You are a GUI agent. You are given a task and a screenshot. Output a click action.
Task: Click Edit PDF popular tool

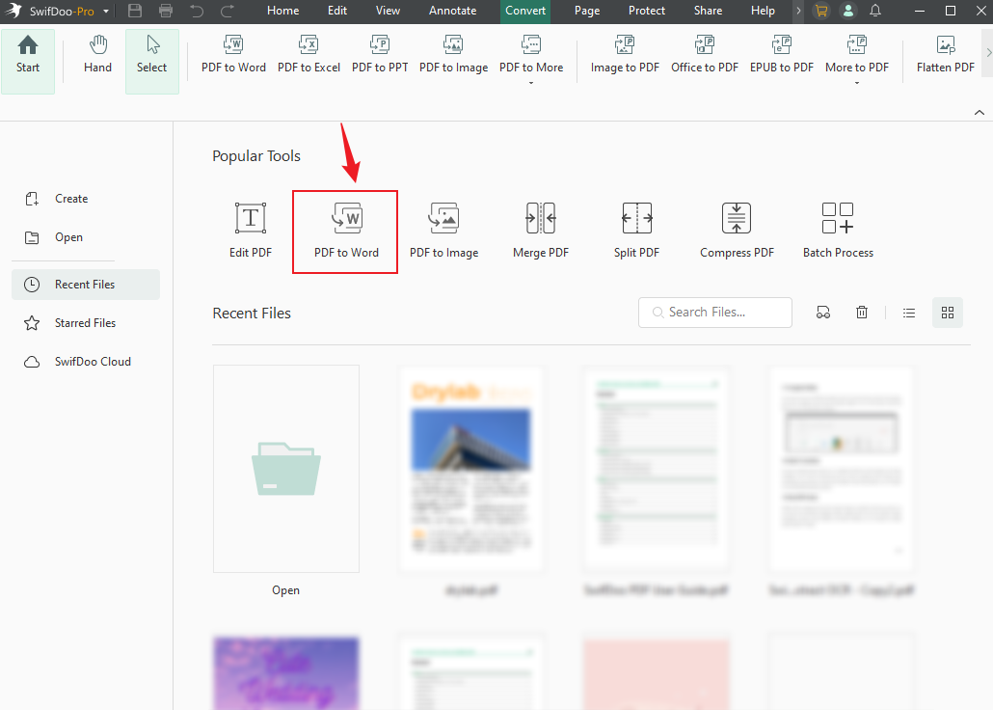point(251,231)
